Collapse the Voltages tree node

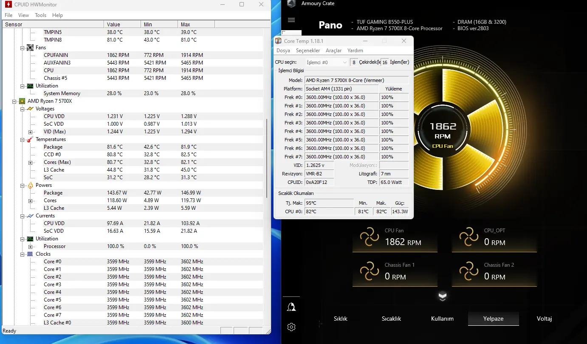coord(23,109)
